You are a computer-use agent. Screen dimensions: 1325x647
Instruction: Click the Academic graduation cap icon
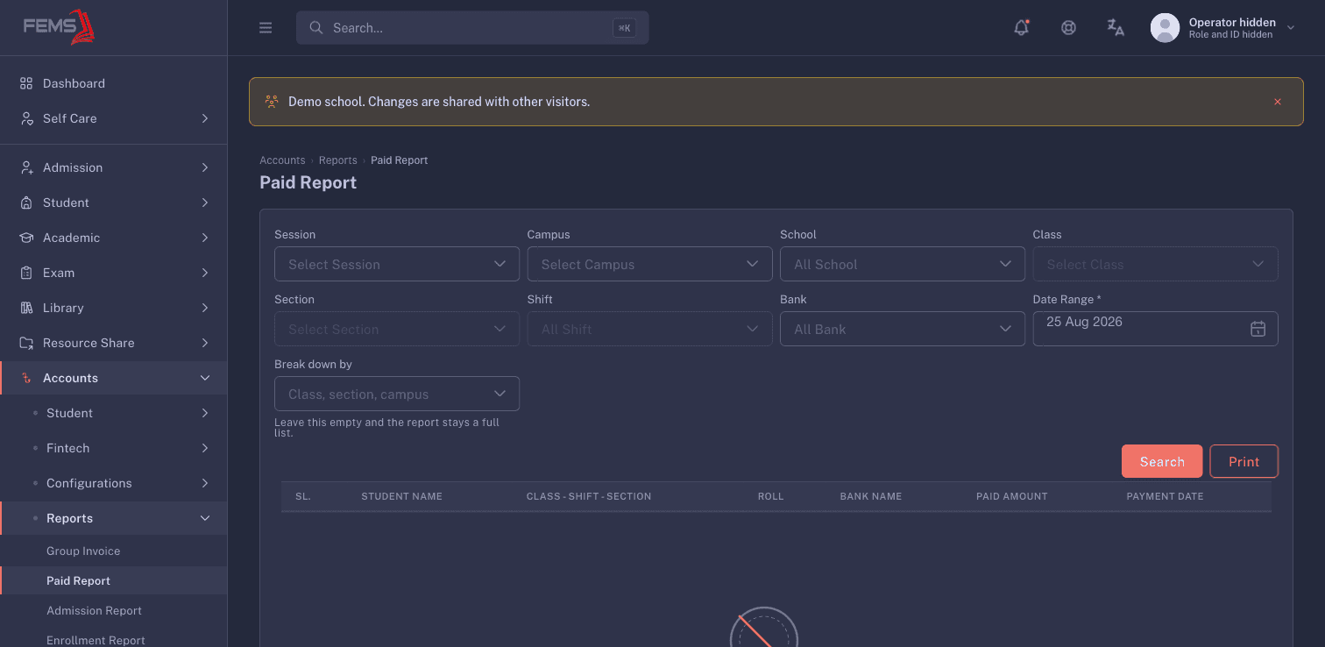tap(26, 238)
